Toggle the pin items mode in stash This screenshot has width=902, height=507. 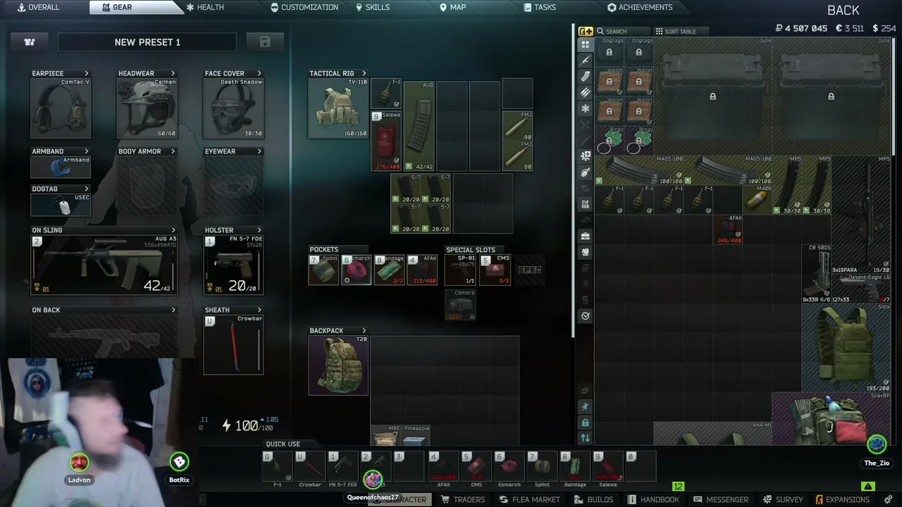(586, 406)
